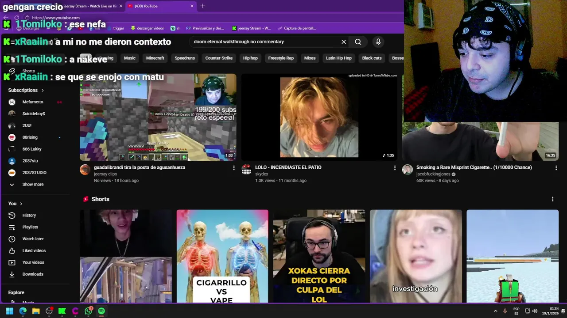Viewport: 567px width, 318px height.
Task: Open 88rising subscription channel
Action: pos(30,137)
